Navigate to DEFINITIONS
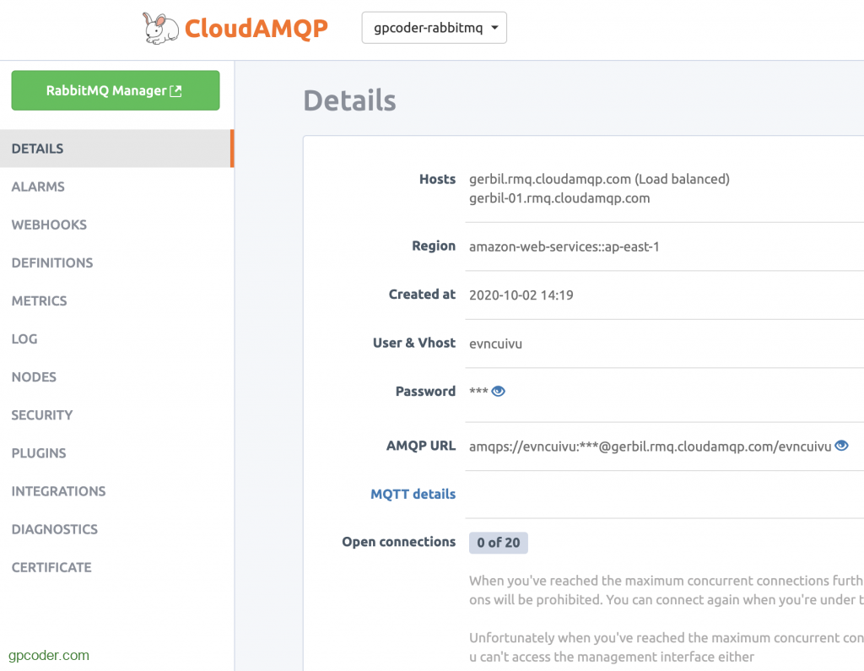864x671 pixels. click(52, 262)
